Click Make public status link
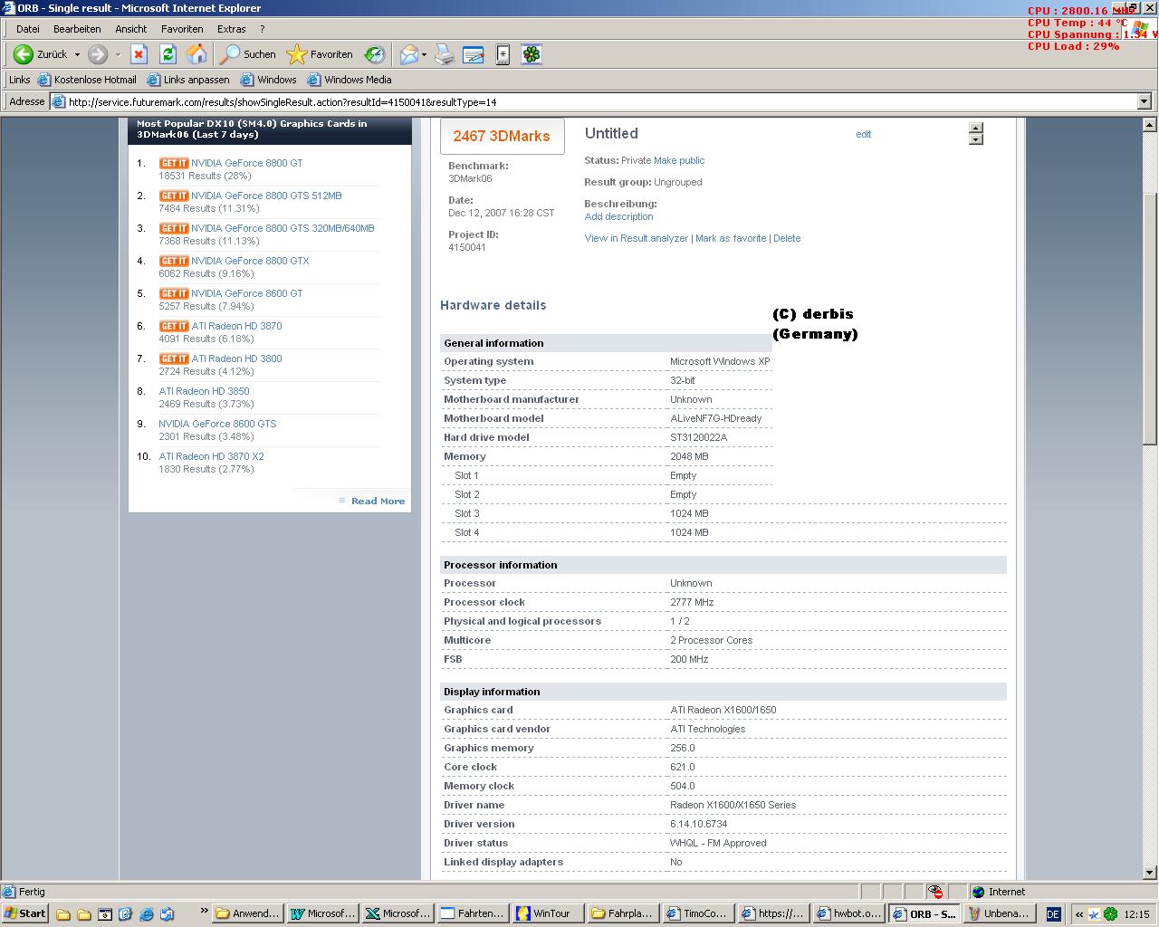Screen dimensions: 1159x927 coord(679,160)
